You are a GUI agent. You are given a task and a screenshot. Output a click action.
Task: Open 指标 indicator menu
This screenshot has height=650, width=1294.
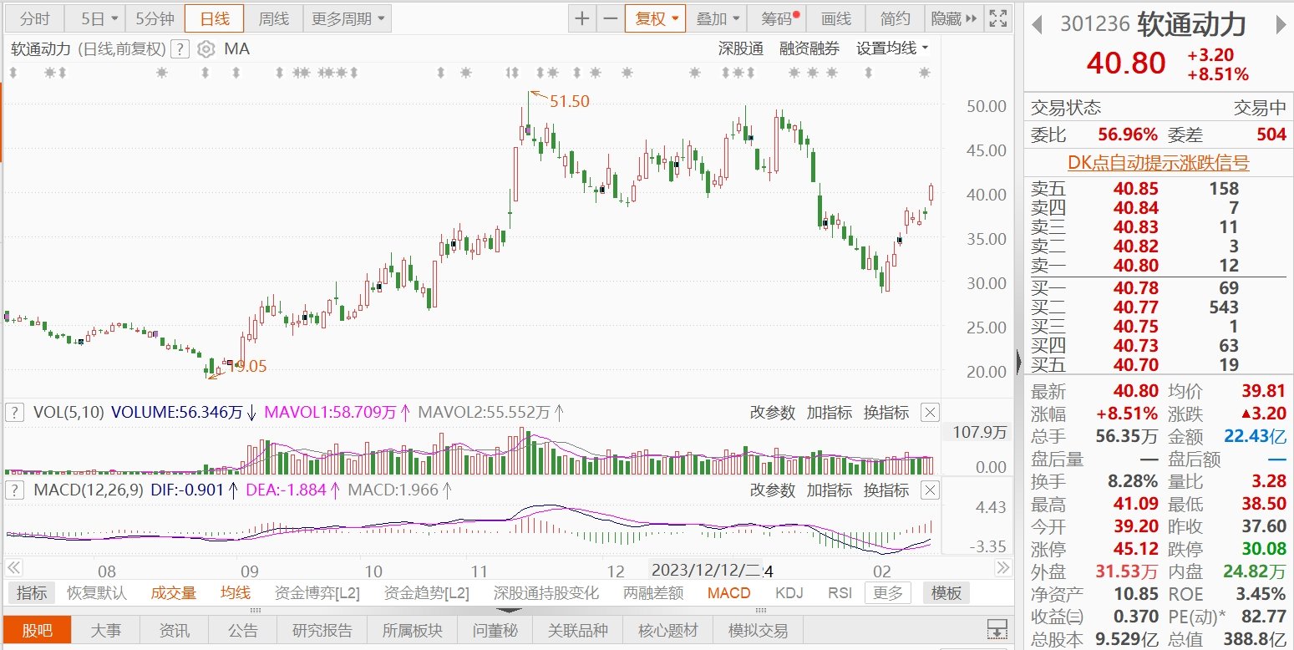[x=32, y=593]
